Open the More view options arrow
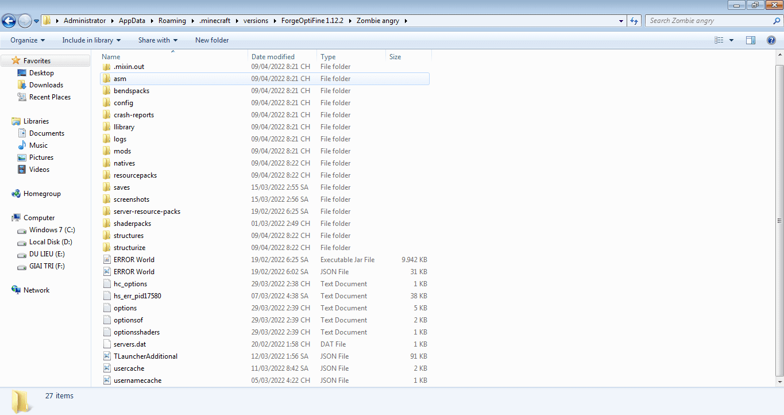Screen dimensions: 784x415 731,40
